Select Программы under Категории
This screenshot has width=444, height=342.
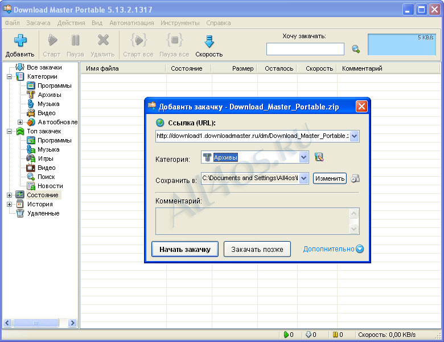click(x=55, y=85)
